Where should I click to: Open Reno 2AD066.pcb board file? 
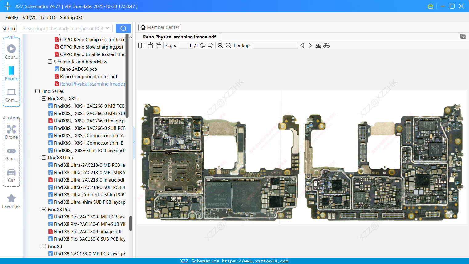coord(78,69)
